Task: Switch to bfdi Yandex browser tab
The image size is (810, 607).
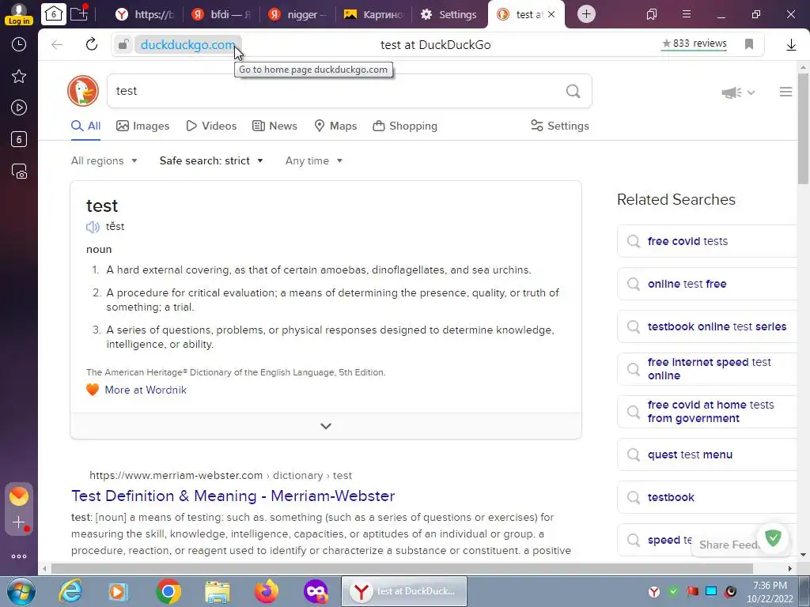Action: (221, 14)
